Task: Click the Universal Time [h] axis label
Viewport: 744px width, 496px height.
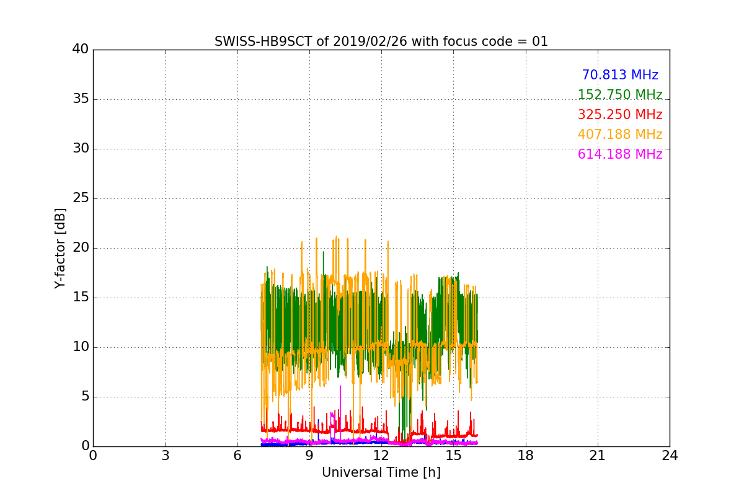Action: tap(381, 472)
